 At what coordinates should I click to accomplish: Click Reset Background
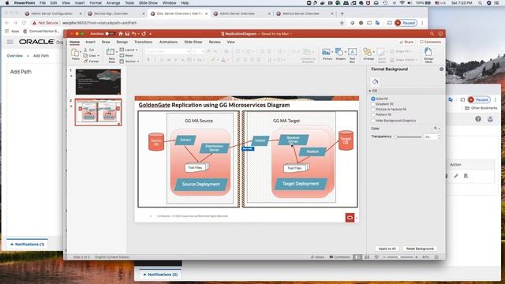pyautogui.click(x=420, y=248)
